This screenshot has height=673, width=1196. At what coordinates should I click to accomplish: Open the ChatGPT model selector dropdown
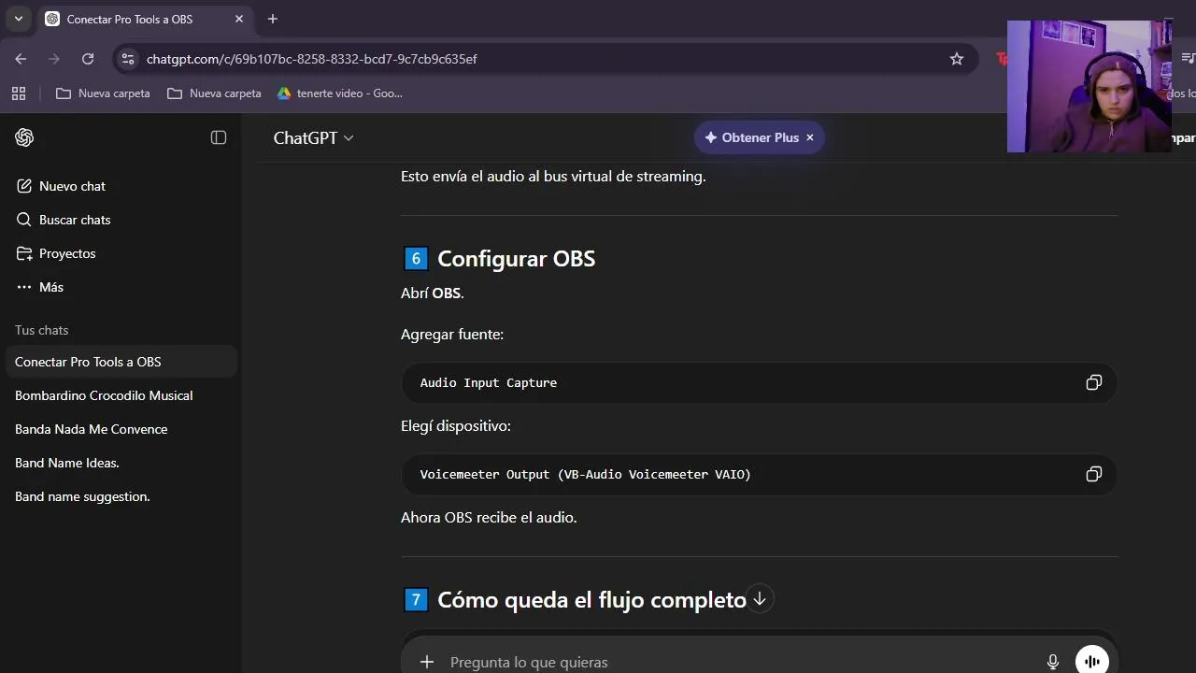[x=313, y=137]
